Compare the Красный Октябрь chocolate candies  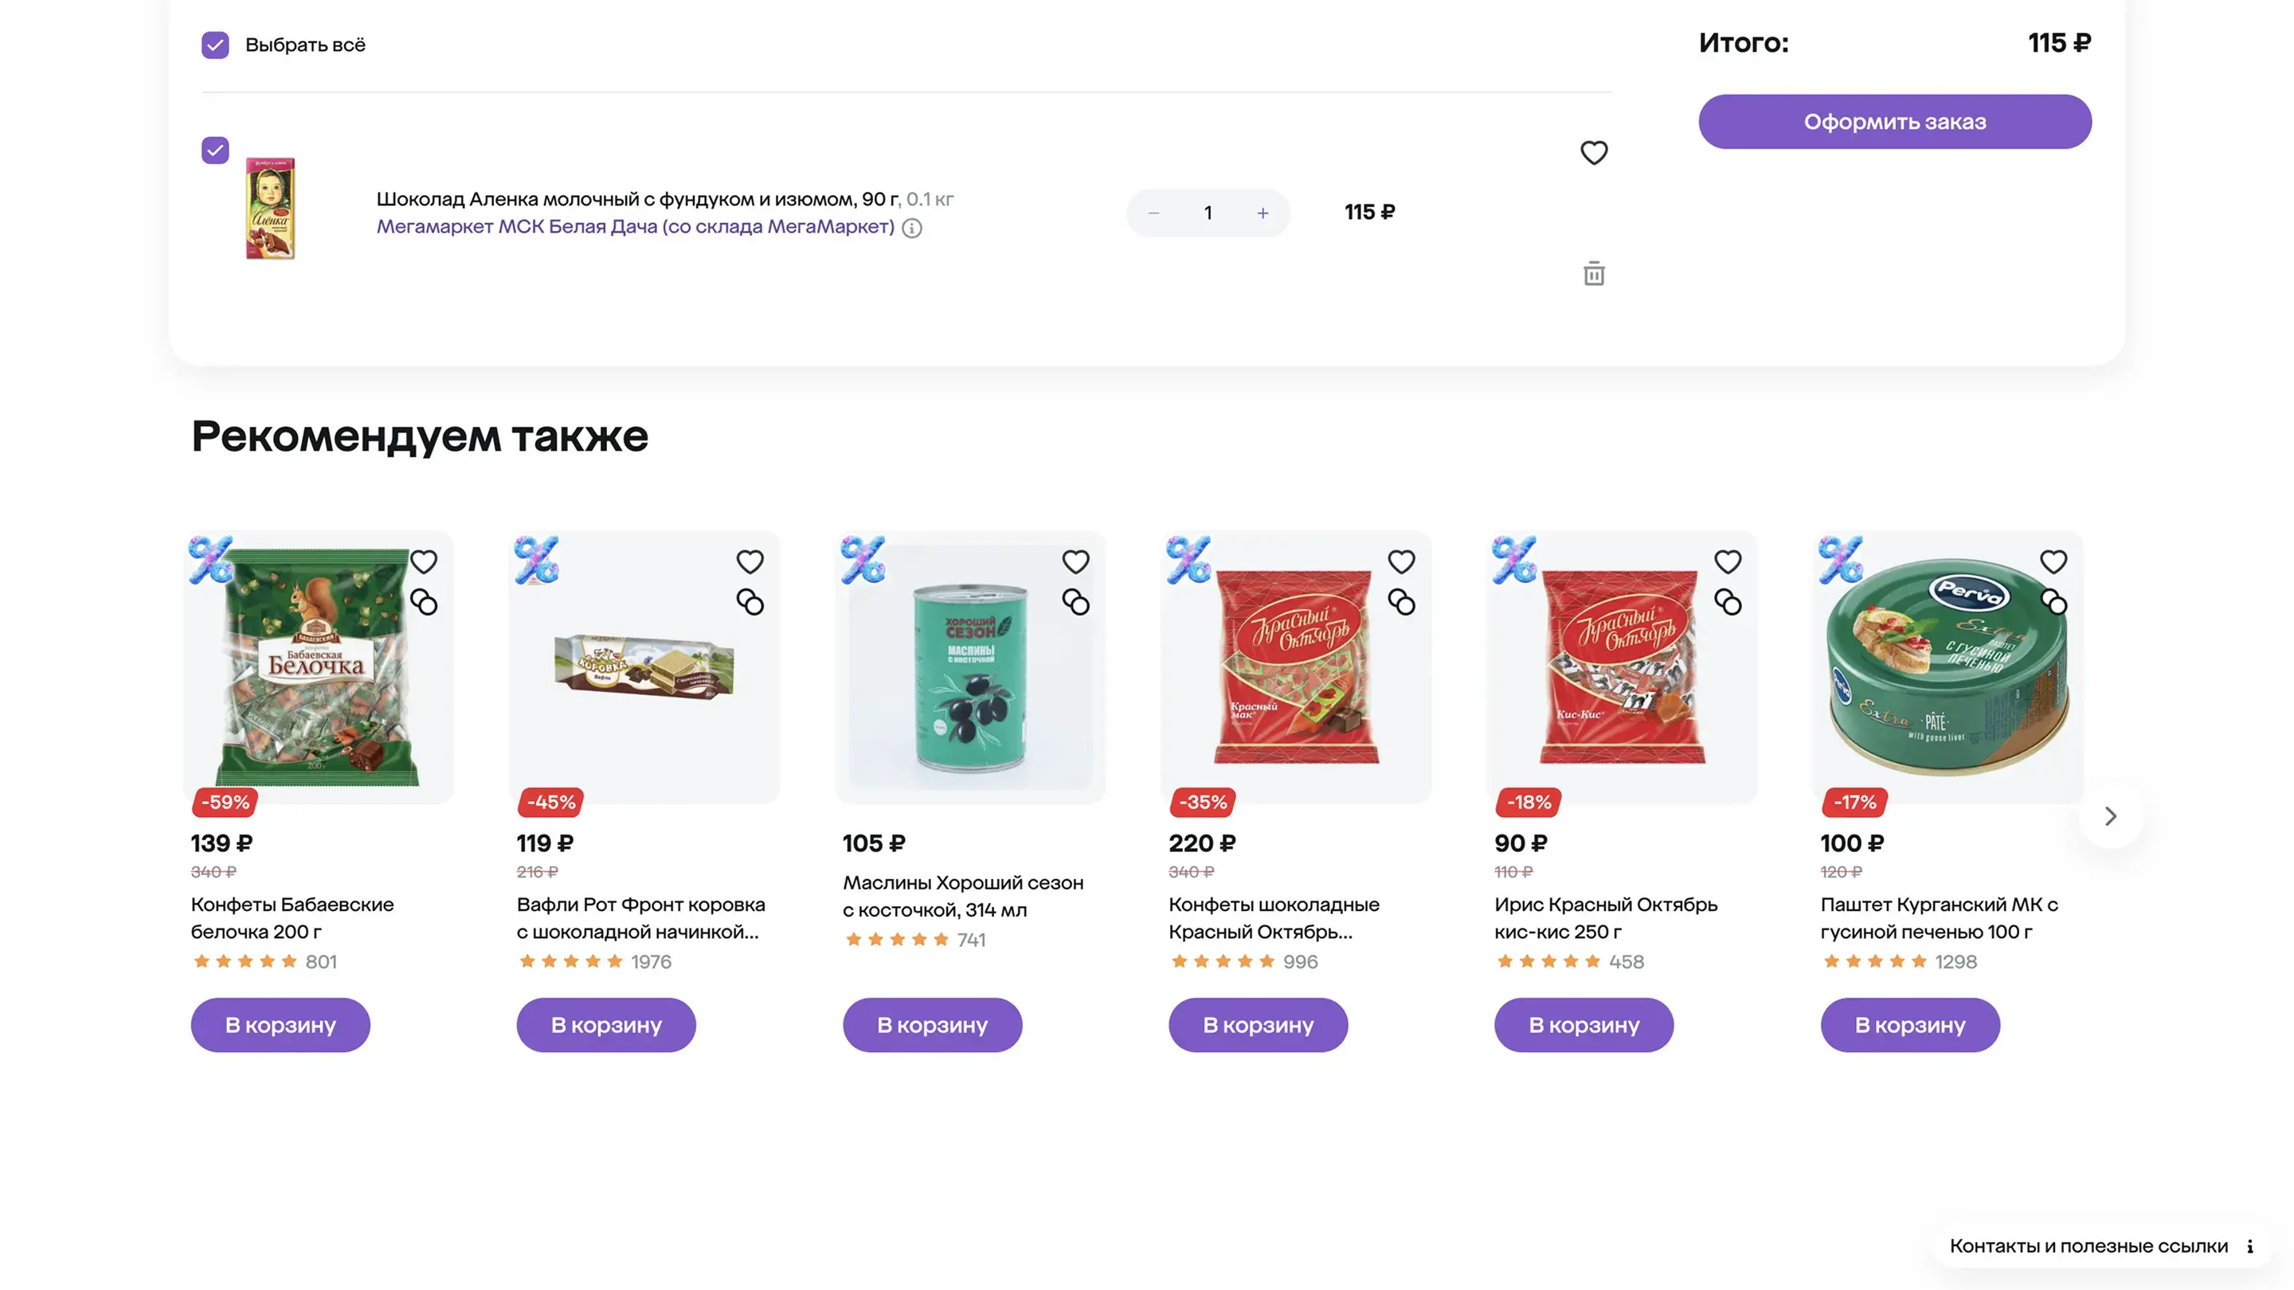coord(1402,603)
